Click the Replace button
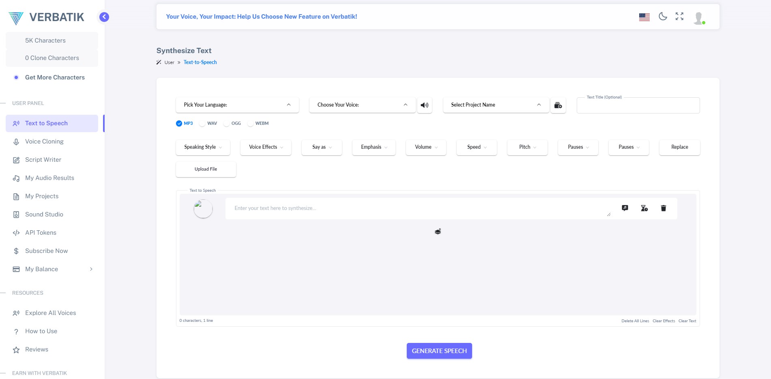771x379 pixels. (679, 147)
